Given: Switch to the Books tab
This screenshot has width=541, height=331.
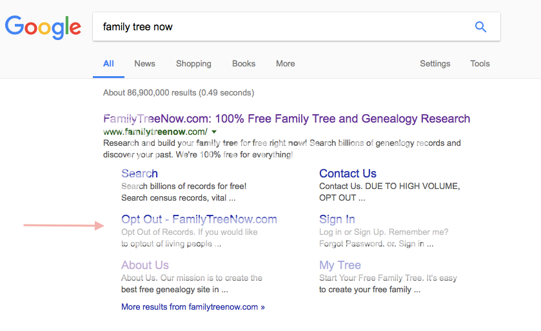Looking at the screenshot, I should [x=244, y=64].
